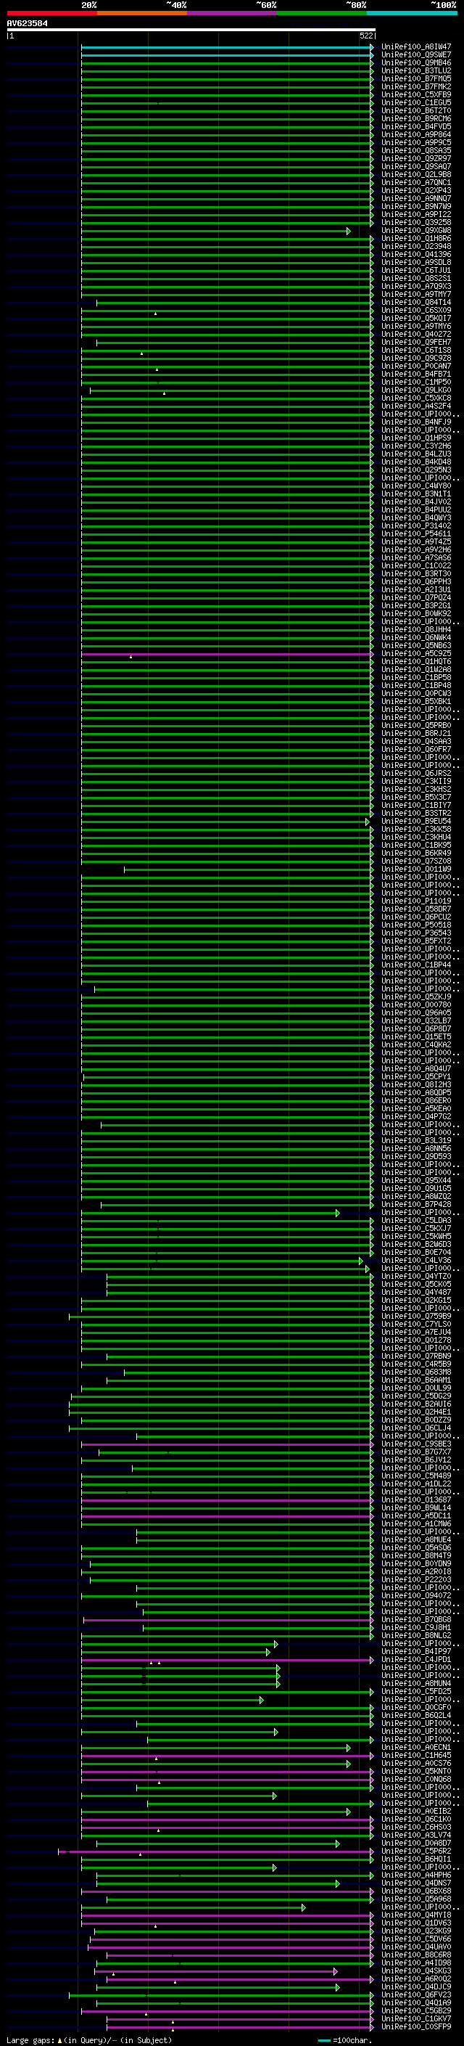Click hit label UniRef100_Q84T14
464x2046 pixels.
(x=415, y=302)
